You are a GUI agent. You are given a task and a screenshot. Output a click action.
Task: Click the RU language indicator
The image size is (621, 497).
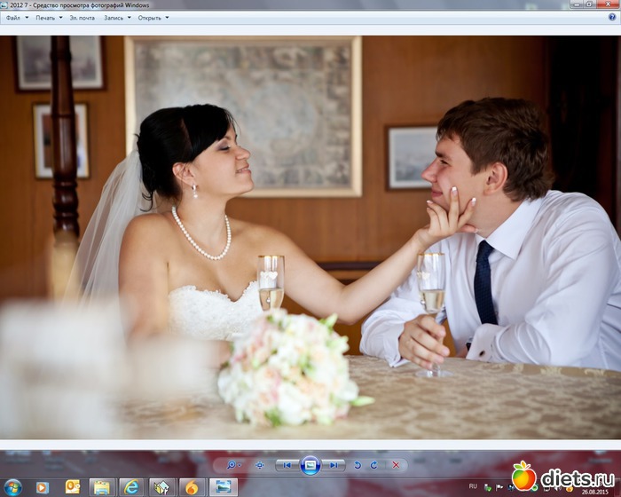click(x=473, y=486)
